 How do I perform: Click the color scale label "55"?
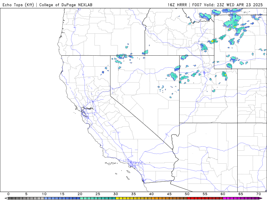(205, 194)
